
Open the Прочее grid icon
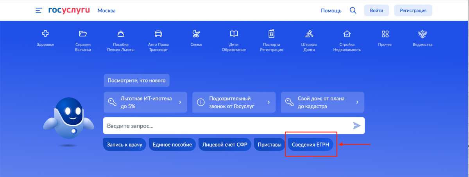[385, 34]
